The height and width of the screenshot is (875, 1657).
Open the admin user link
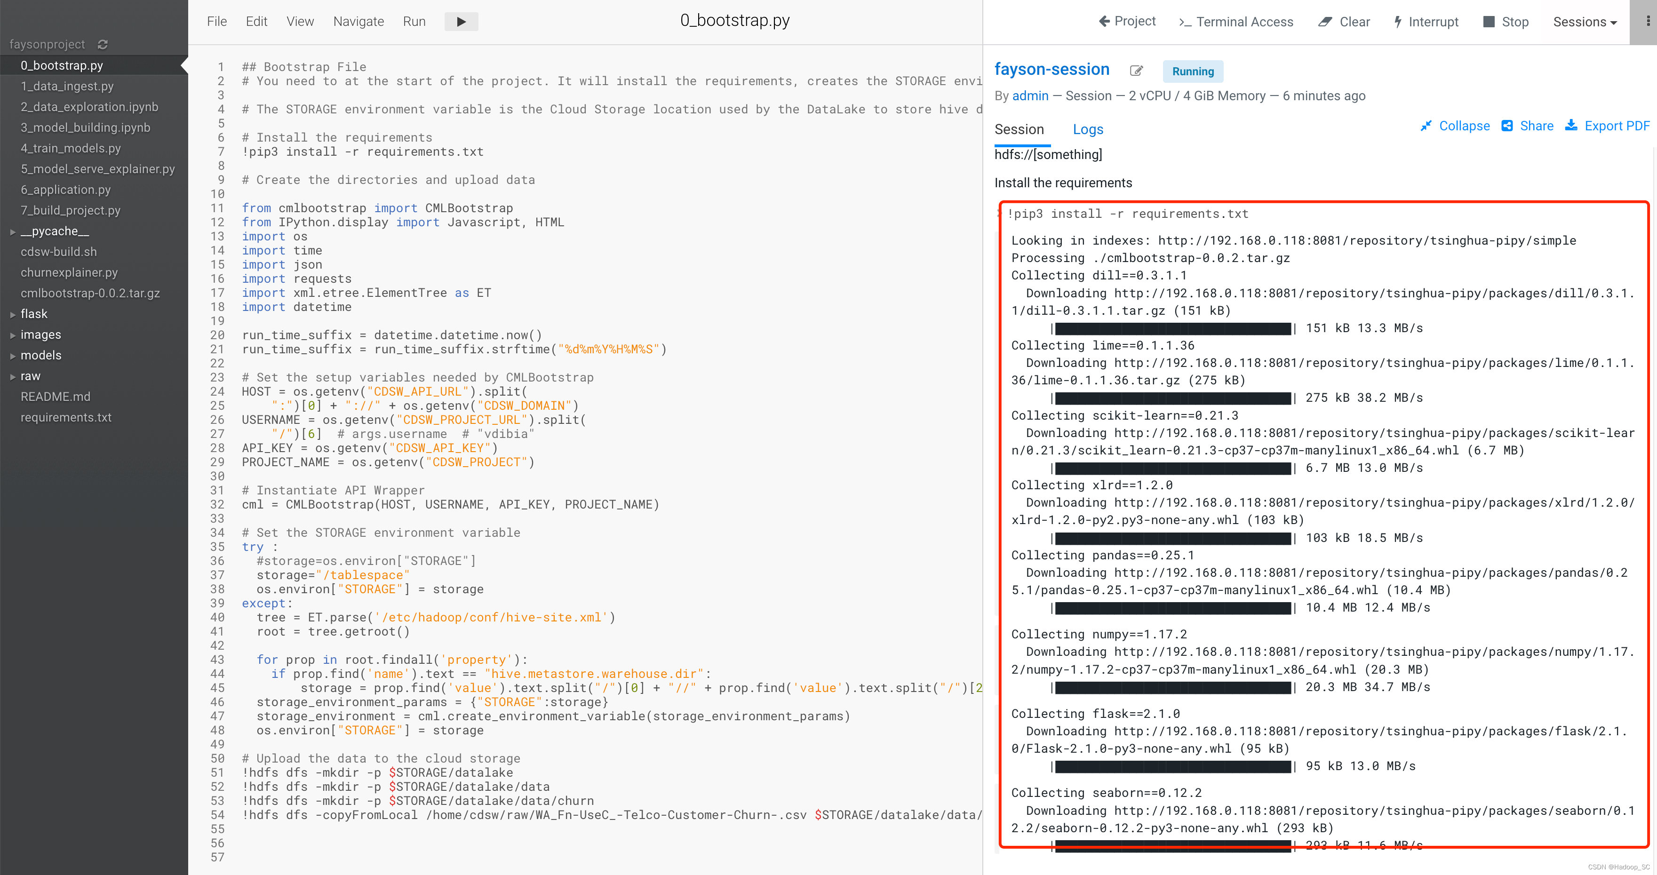(1030, 96)
